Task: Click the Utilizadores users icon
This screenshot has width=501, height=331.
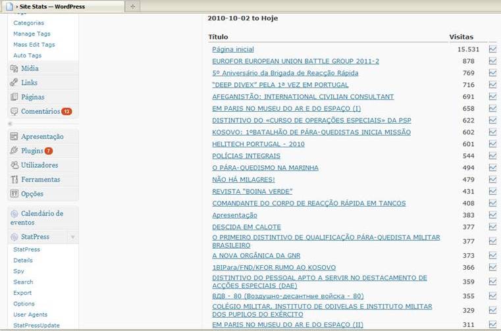Action: pos(14,165)
